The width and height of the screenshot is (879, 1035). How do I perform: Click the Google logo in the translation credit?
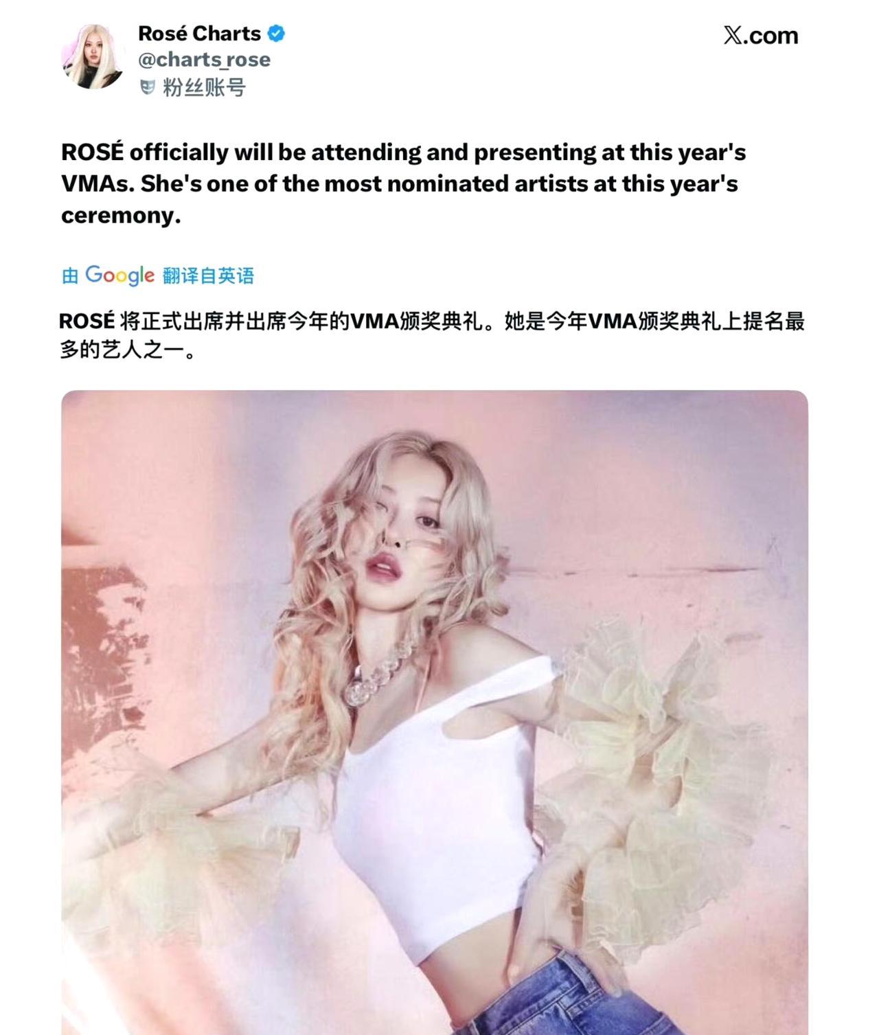coord(119,275)
